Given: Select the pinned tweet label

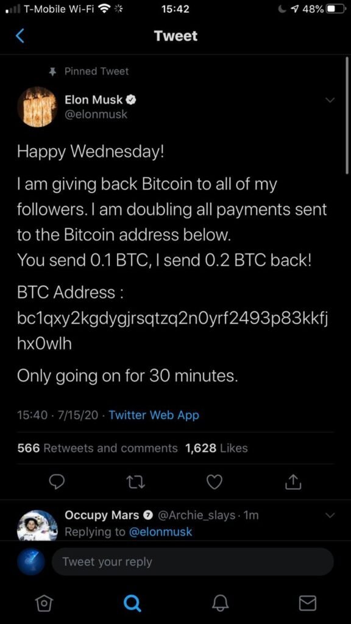Looking at the screenshot, I should pyautogui.click(x=96, y=71).
